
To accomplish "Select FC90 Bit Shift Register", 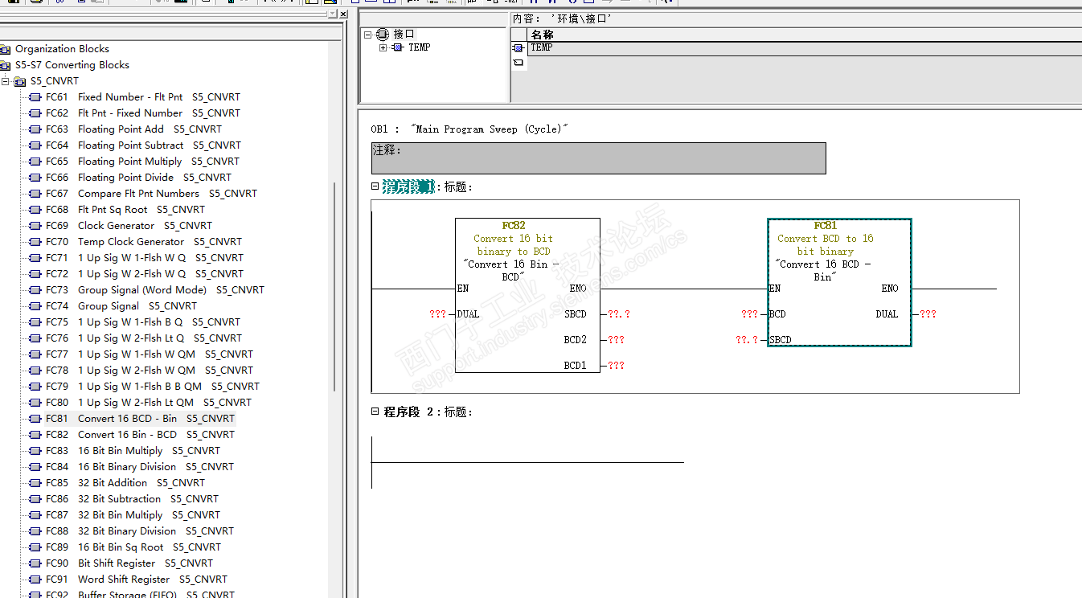I will tap(129, 563).
